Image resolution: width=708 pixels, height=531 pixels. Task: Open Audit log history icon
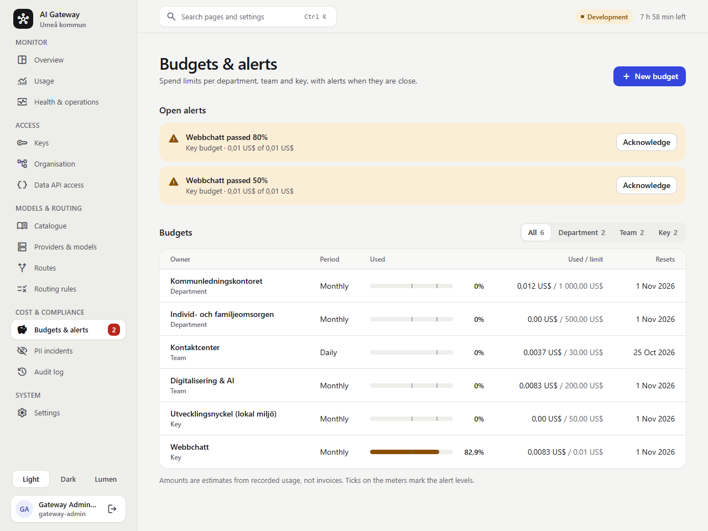(22, 372)
